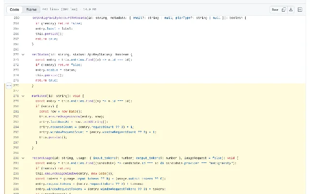310x194 pixels.
Task: Download the raw file icon
Action: [291, 10]
